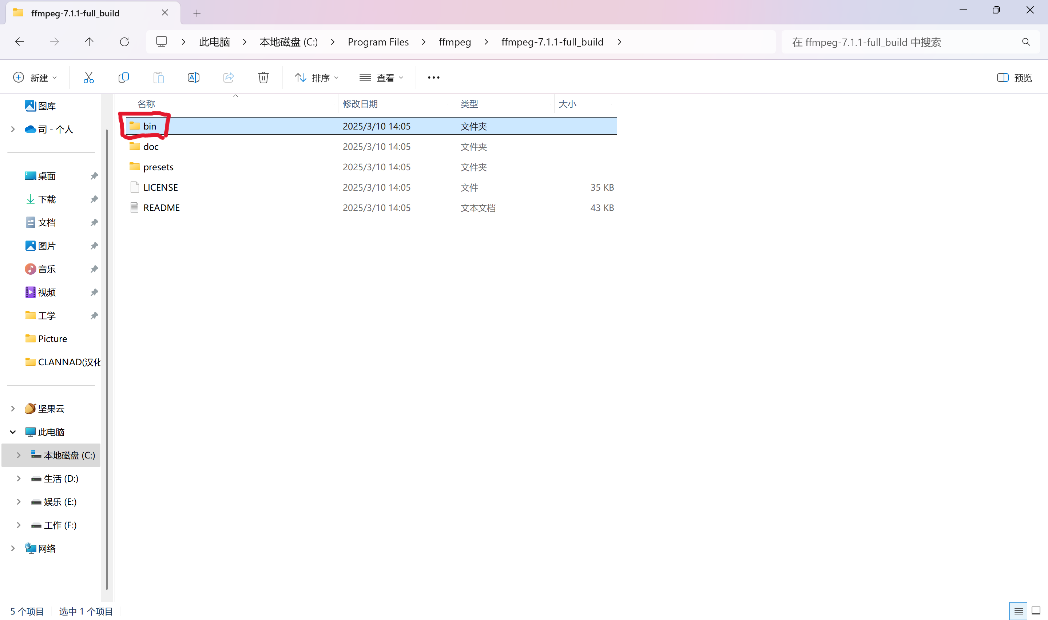This screenshot has height=620, width=1048.
Task: Expand the 生活 (D:) drive tree
Action: [19, 478]
